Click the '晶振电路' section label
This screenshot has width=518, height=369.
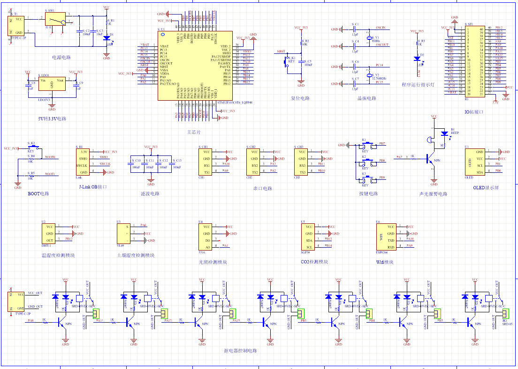coord(367,98)
